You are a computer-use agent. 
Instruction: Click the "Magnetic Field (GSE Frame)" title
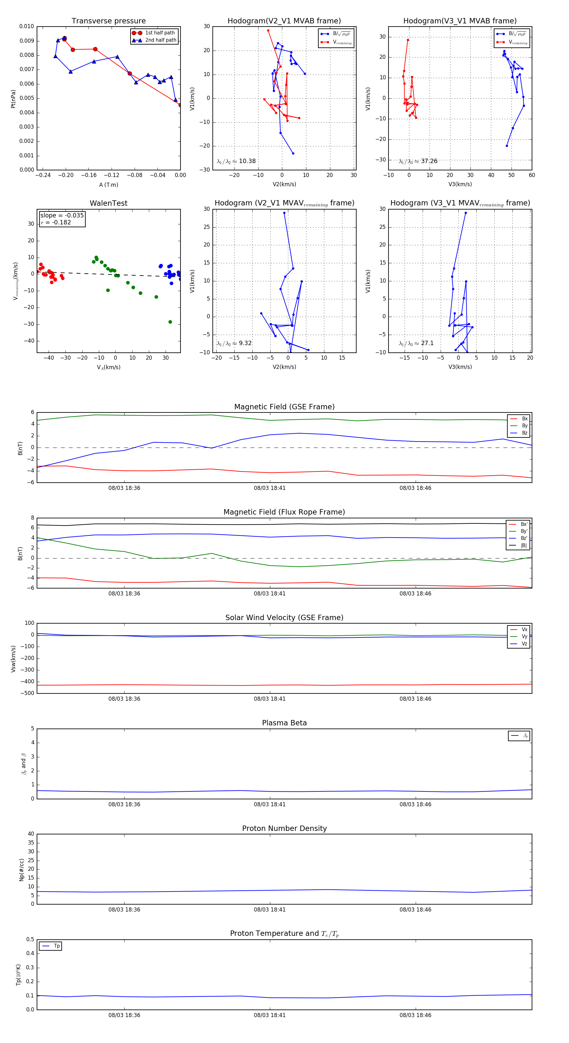click(x=284, y=407)
